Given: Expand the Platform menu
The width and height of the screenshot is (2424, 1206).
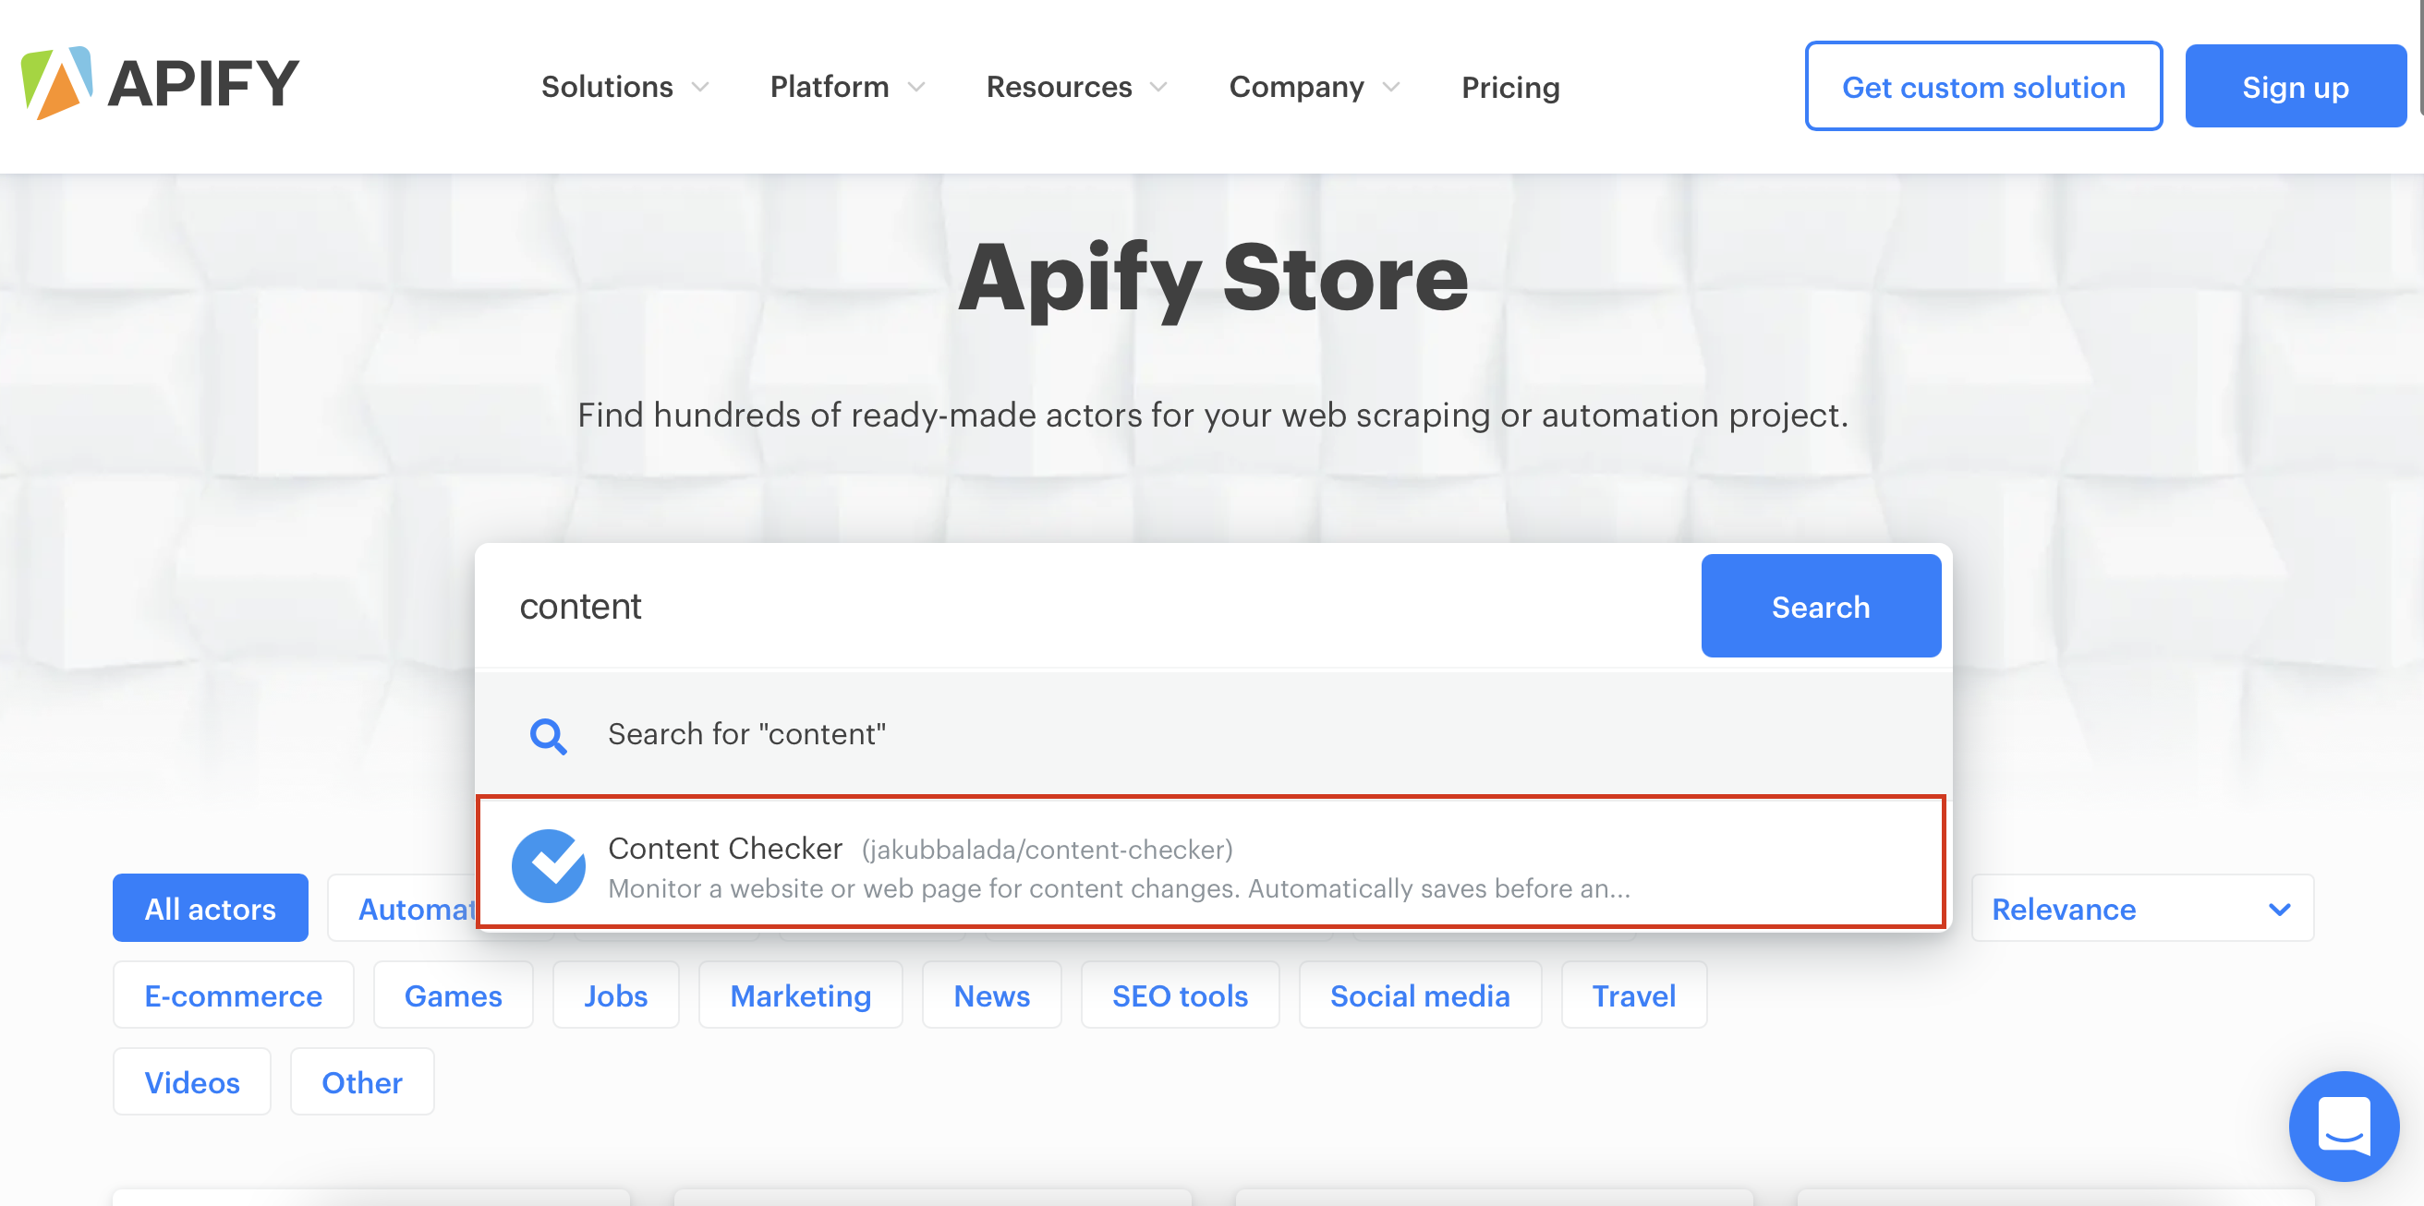Looking at the screenshot, I should click(x=847, y=87).
